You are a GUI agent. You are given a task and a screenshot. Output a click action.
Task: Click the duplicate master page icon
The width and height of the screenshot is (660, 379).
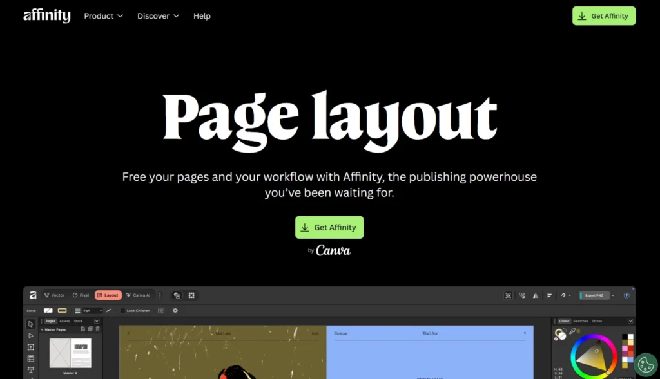click(90, 329)
